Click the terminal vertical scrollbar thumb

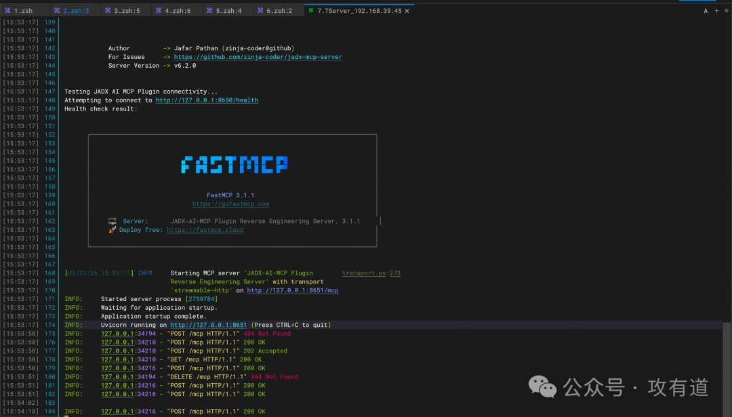[727, 369]
